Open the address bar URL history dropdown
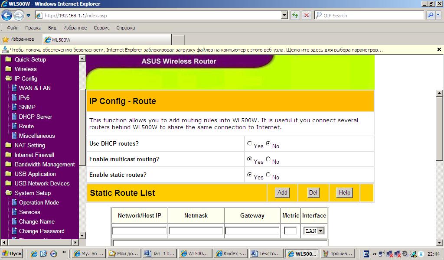This screenshot has width=444, height=260. (284, 15)
